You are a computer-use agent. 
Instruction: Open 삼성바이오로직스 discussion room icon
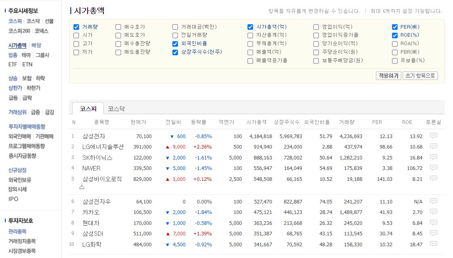pos(433,178)
